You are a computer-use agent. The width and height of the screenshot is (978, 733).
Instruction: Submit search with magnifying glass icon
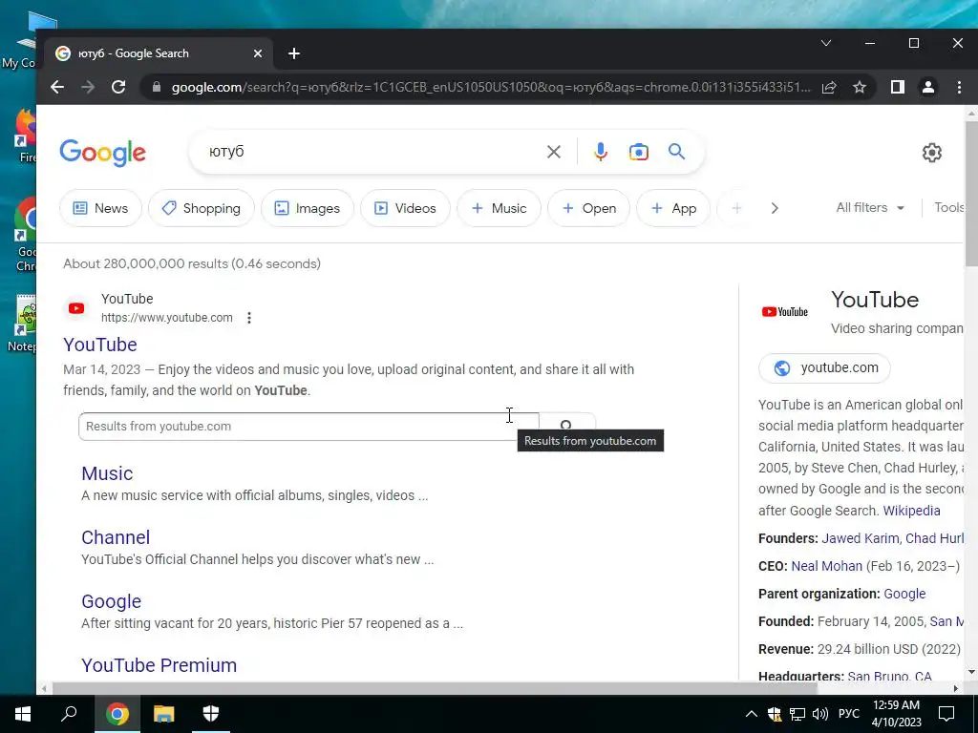tap(677, 152)
